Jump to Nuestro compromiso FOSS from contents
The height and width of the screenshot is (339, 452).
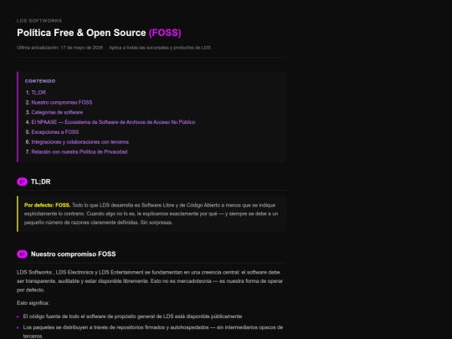[62, 102]
